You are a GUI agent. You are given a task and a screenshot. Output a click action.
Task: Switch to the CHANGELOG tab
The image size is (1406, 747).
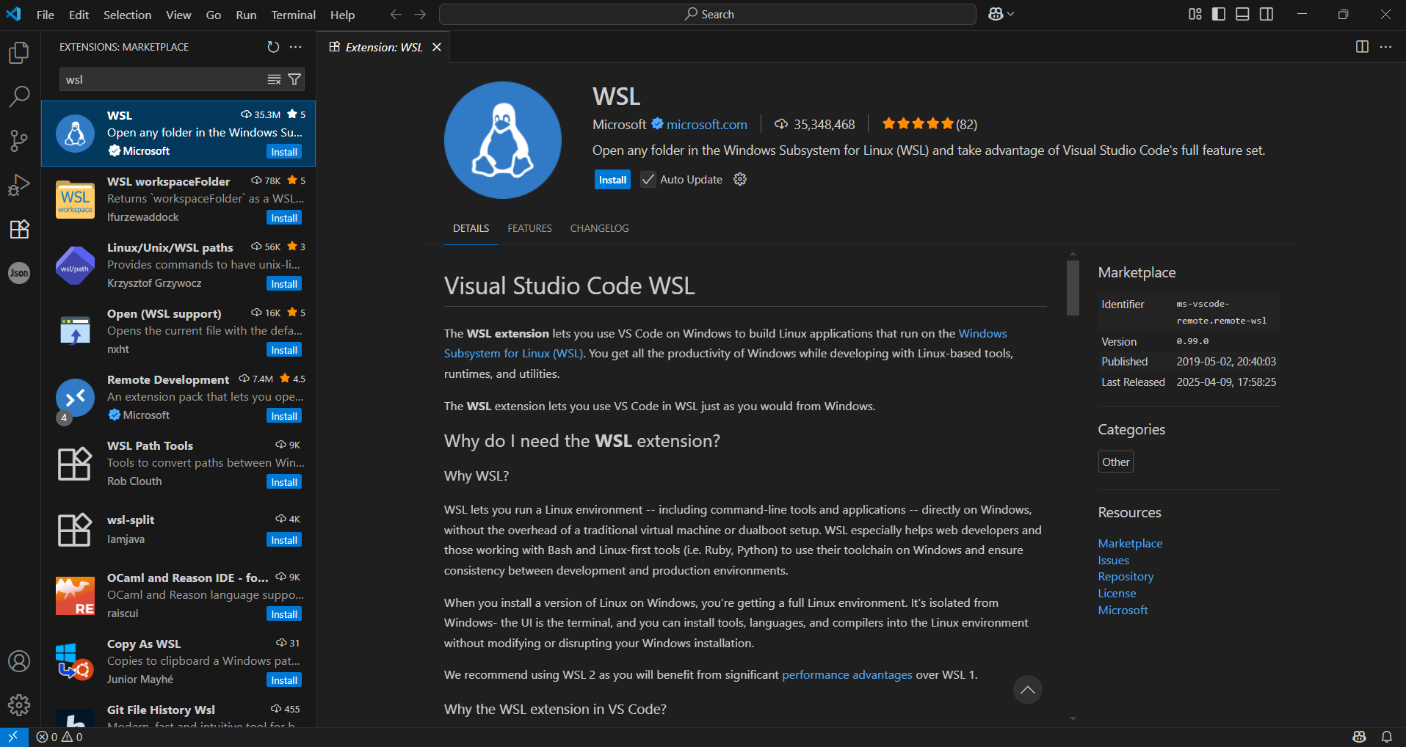[x=599, y=228]
